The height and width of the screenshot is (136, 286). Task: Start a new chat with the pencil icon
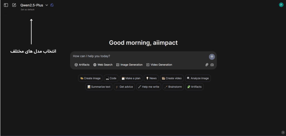[14, 5]
